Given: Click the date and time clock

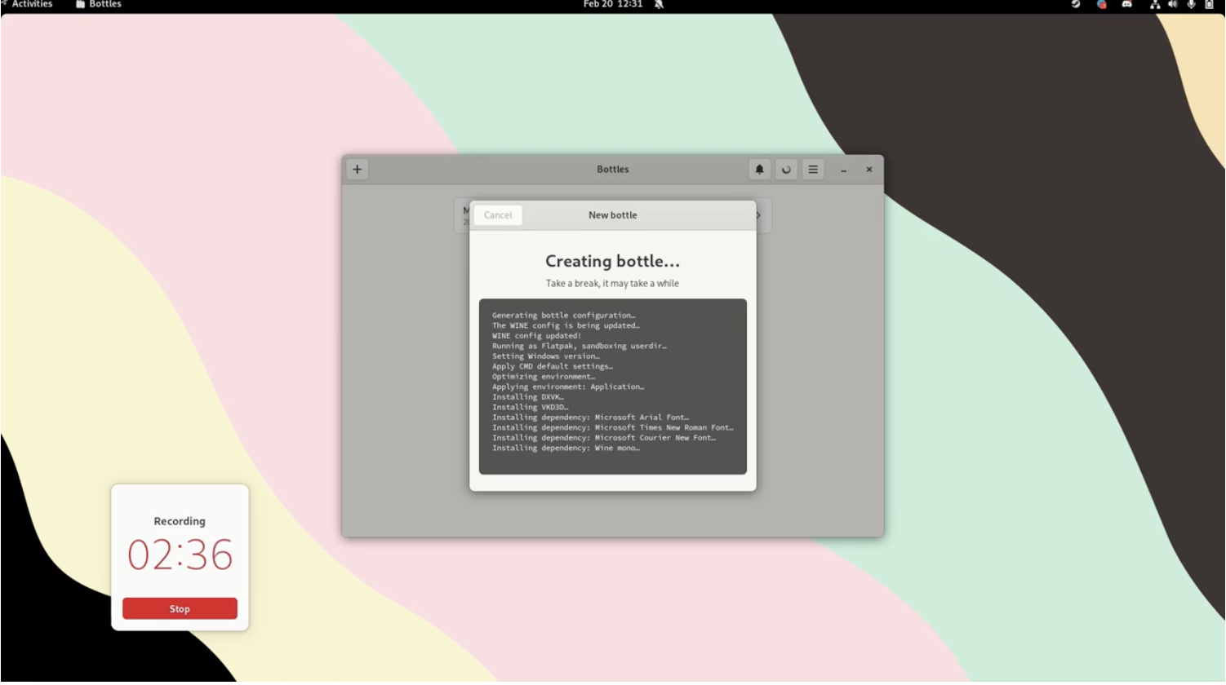Looking at the screenshot, I should (612, 5).
